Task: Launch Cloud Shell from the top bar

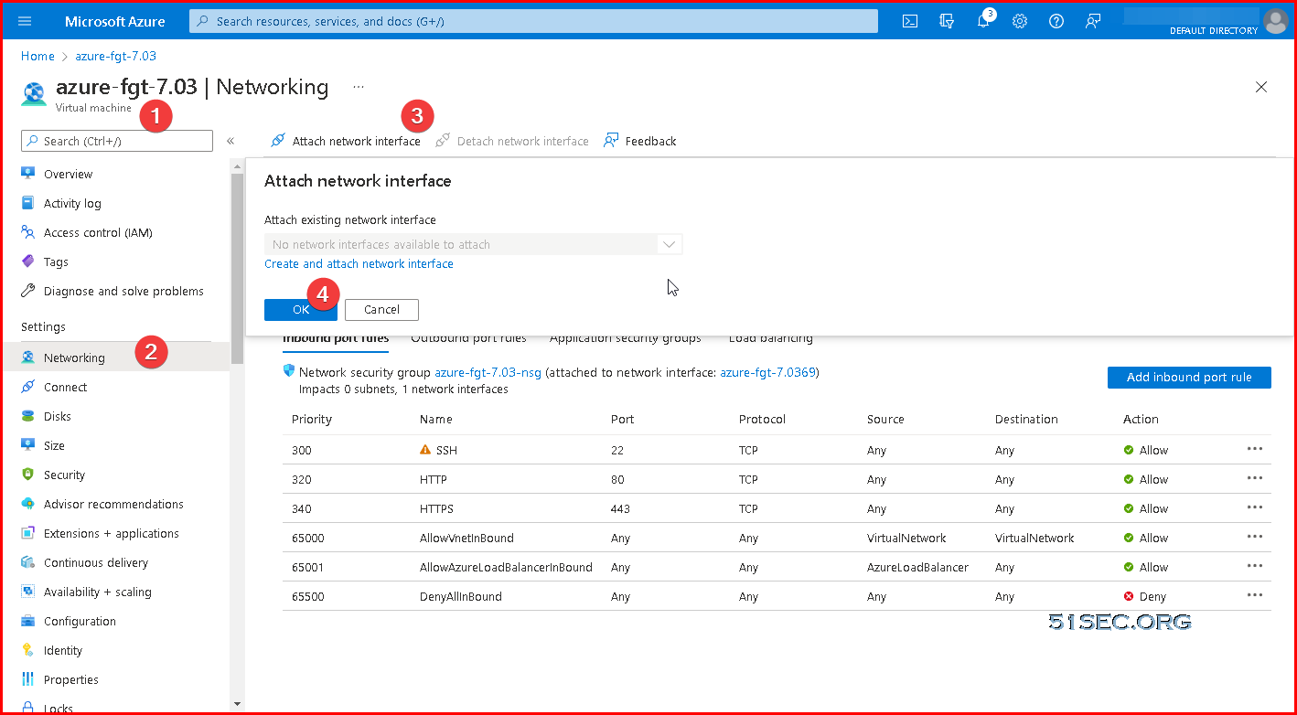Action: [910, 21]
